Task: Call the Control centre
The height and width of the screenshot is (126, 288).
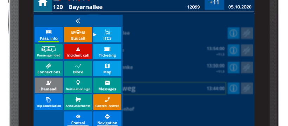Action: point(107,102)
